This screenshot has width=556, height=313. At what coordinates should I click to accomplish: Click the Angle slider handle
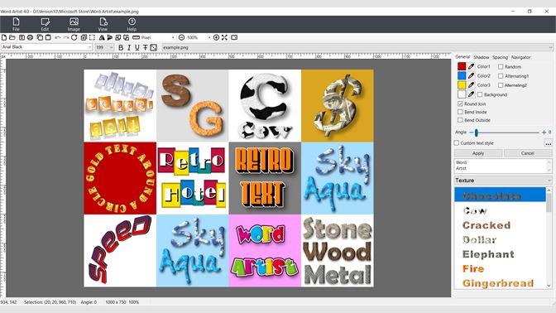pyautogui.click(x=477, y=132)
